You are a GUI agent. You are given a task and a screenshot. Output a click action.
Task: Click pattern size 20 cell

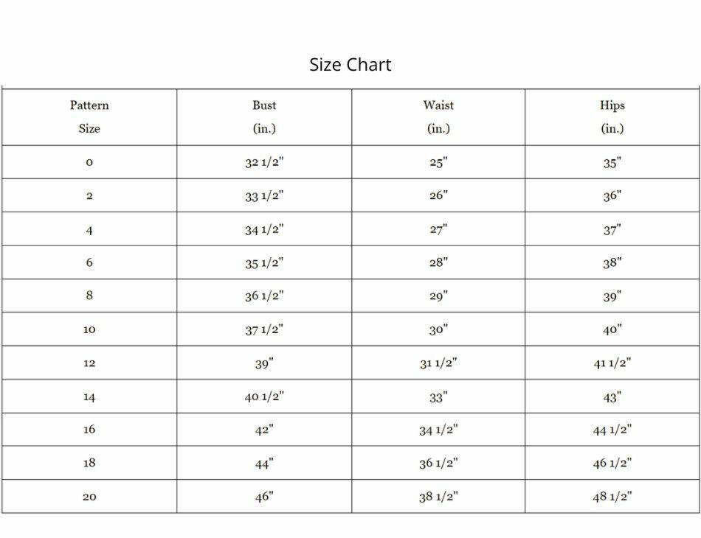[89, 497]
